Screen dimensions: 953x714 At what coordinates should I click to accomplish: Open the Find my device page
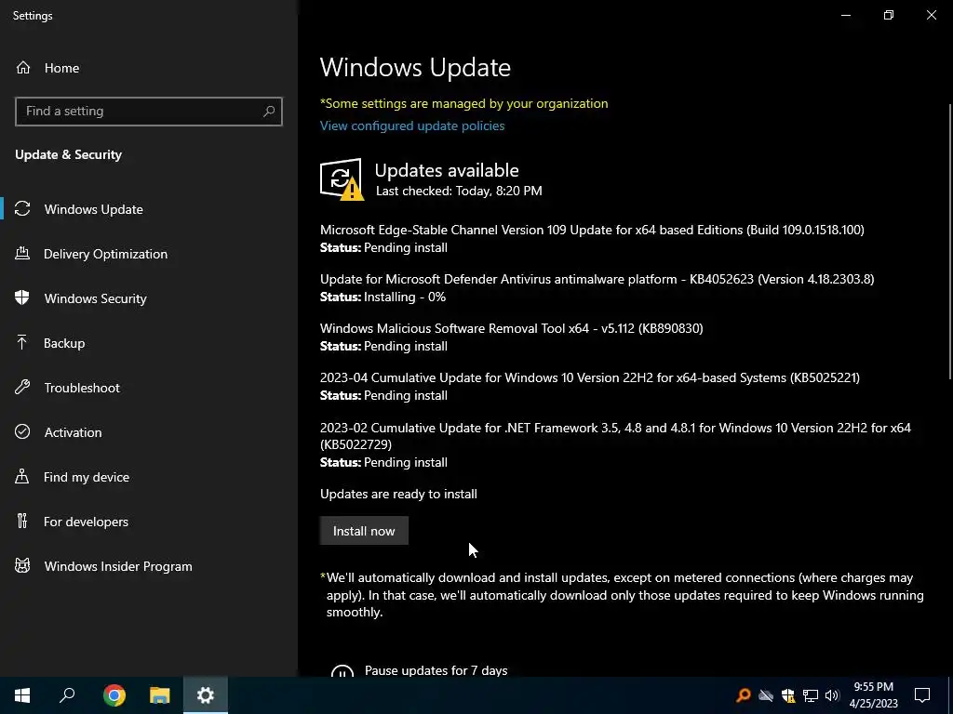(x=149, y=477)
